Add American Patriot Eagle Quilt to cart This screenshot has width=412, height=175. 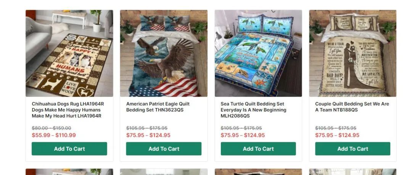[164, 148]
